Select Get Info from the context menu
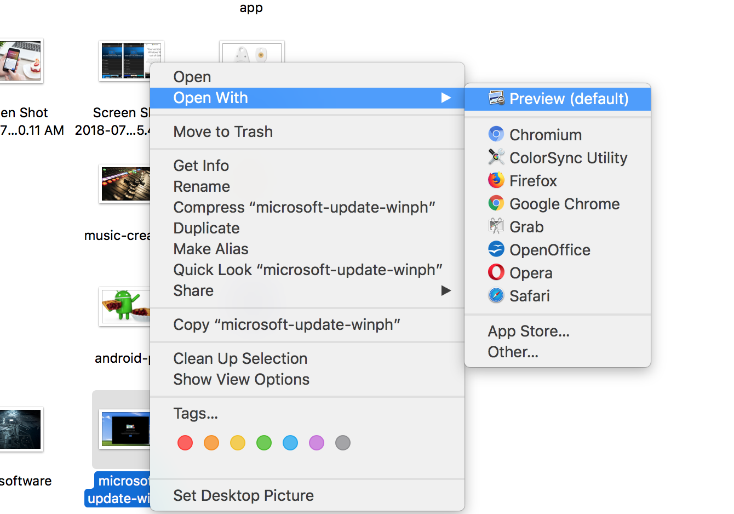This screenshot has width=734, height=514. (201, 165)
